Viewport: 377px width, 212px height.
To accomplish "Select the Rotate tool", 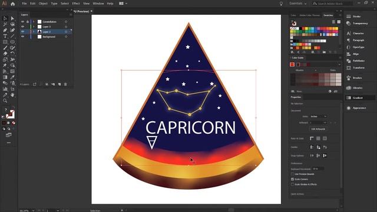I will tap(12, 54).
